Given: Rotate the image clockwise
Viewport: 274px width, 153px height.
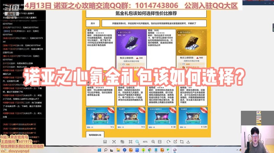Looking at the screenshot, I should click(169, 142).
